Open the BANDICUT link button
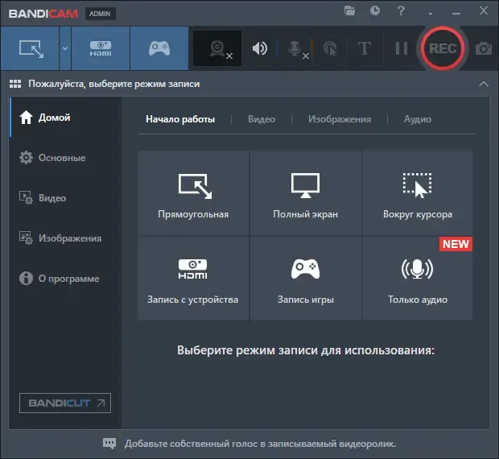 pyautogui.click(x=65, y=403)
